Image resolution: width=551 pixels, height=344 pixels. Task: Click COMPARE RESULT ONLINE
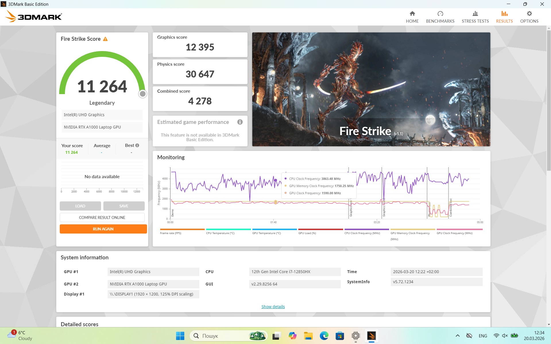[102, 217]
